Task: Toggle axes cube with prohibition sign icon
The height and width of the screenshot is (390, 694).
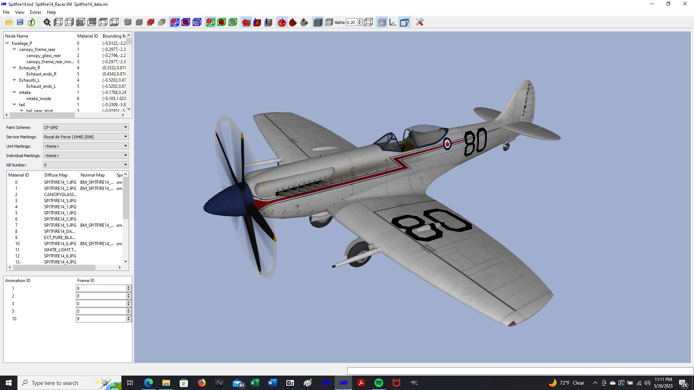Action: [x=246, y=22]
